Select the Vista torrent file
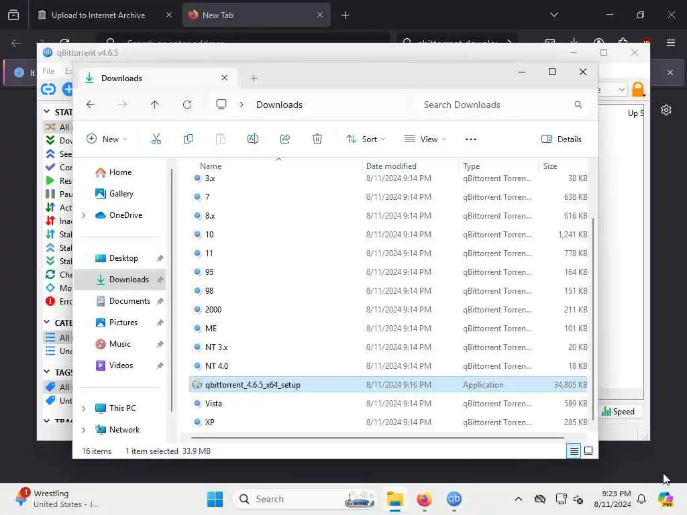Viewport: 687px width, 515px height. [x=388, y=403]
